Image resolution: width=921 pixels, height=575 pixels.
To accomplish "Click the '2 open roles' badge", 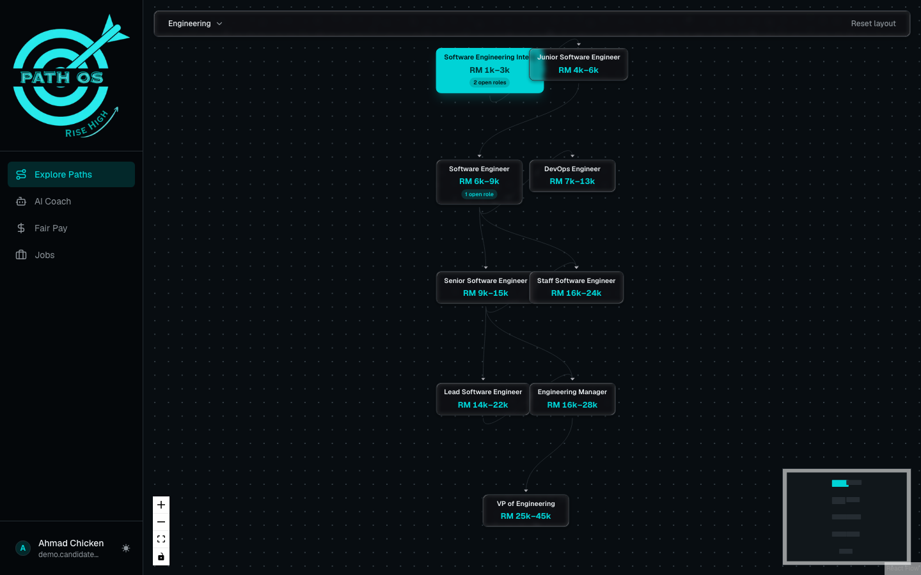I will pyautogui.click(x=490, y=82).
